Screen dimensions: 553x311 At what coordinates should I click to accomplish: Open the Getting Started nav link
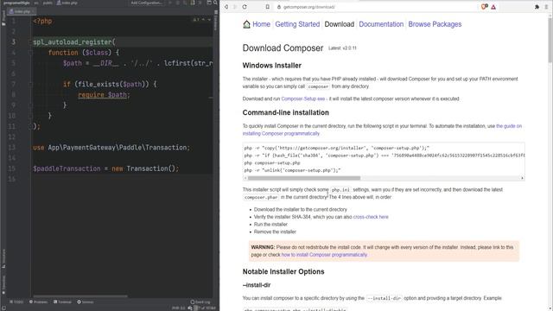pos(297,24)
